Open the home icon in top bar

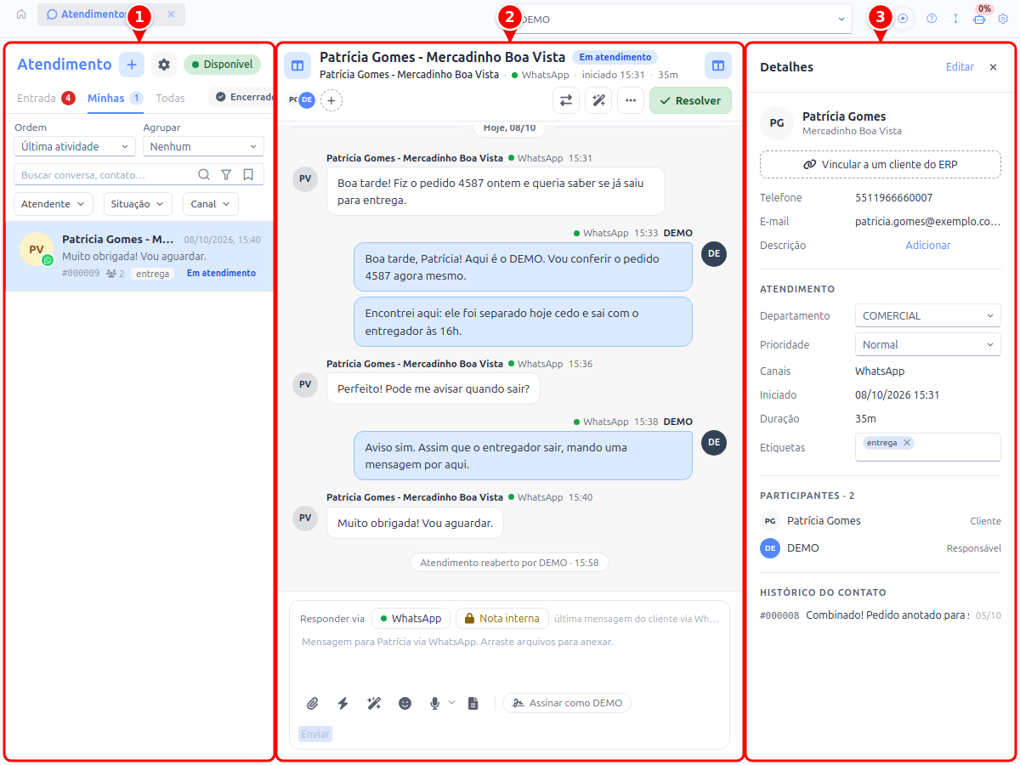[21, 14]
